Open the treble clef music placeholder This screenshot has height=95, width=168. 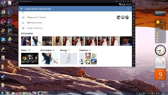(x=69, y=59)
